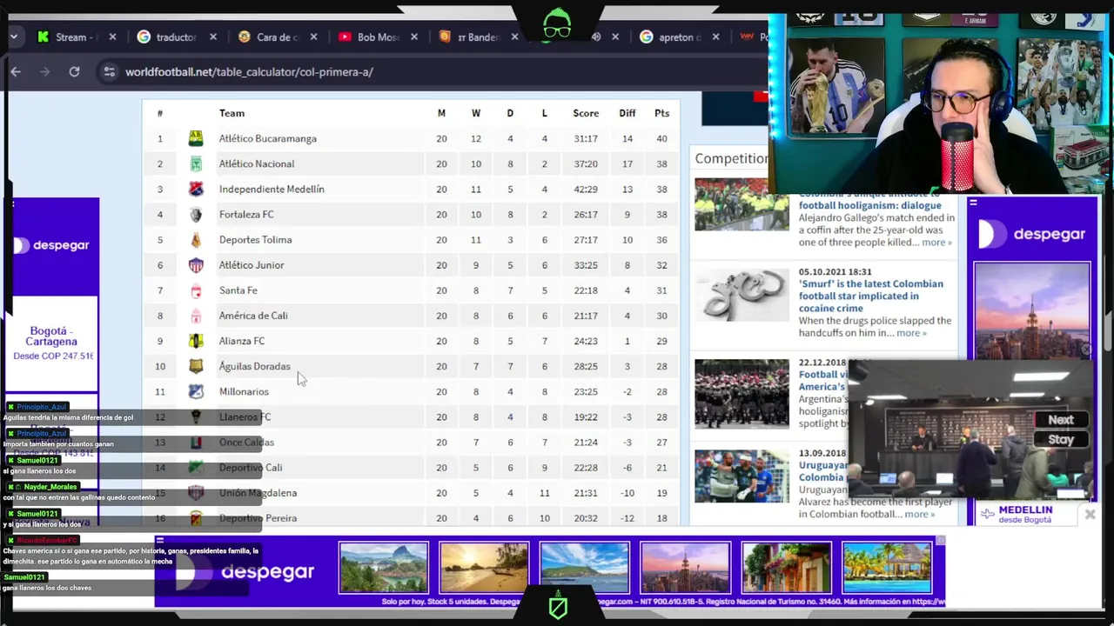Switch to the Cara de c tab
This screenshot has width=1114, height=626.
270,37
